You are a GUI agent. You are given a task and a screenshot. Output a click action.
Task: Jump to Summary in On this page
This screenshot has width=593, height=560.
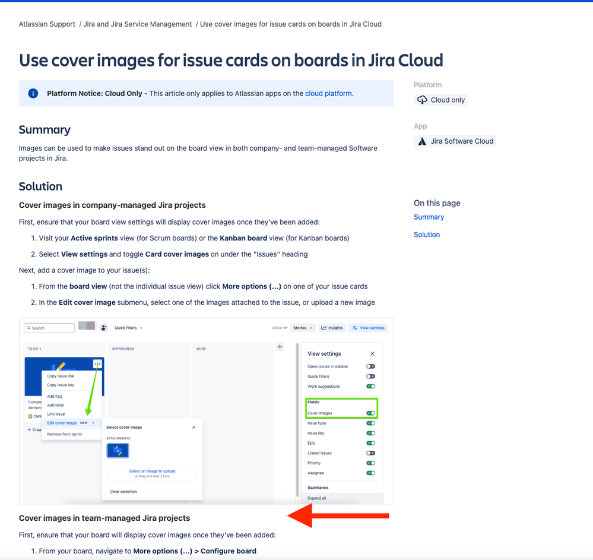(429, 217)
